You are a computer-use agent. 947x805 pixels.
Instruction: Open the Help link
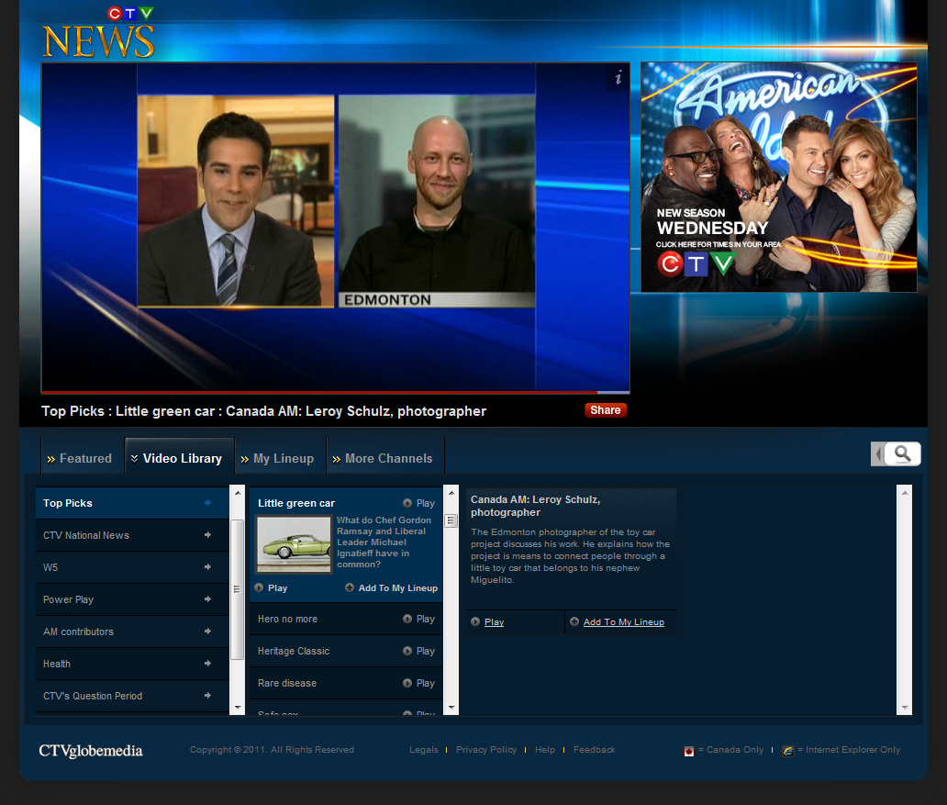tap(545, 749)
